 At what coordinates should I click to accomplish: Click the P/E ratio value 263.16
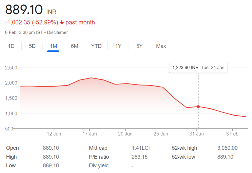(x=140, y=157)
